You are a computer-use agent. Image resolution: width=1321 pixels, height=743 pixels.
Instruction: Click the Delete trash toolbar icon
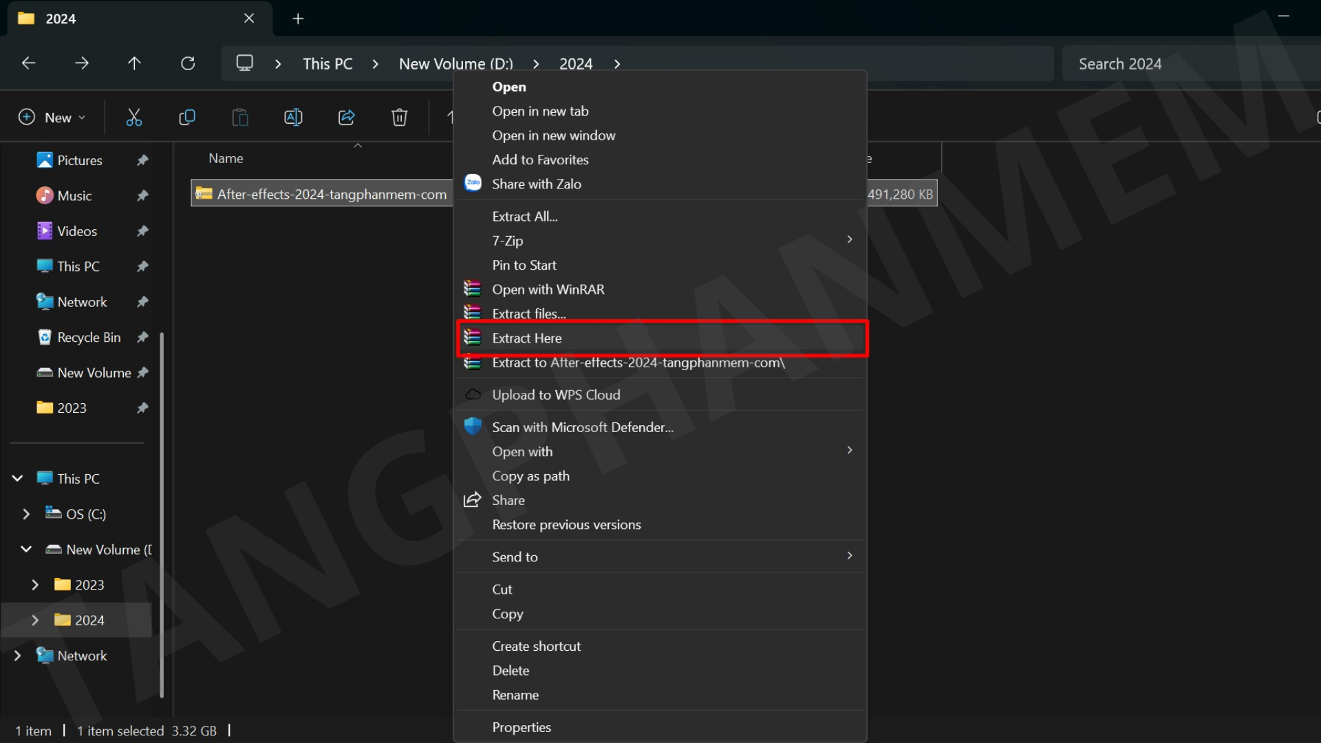399,118
